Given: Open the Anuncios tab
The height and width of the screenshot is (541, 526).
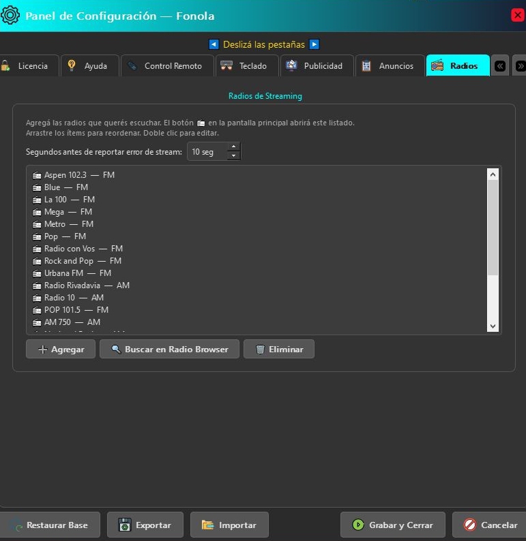Looking at the screenshot, I should click(390, 65).
